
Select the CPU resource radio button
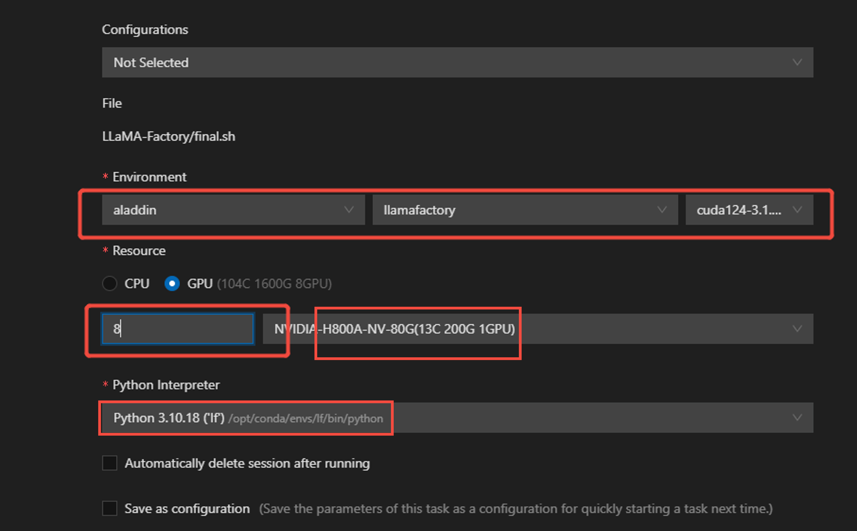click(110, 283)
